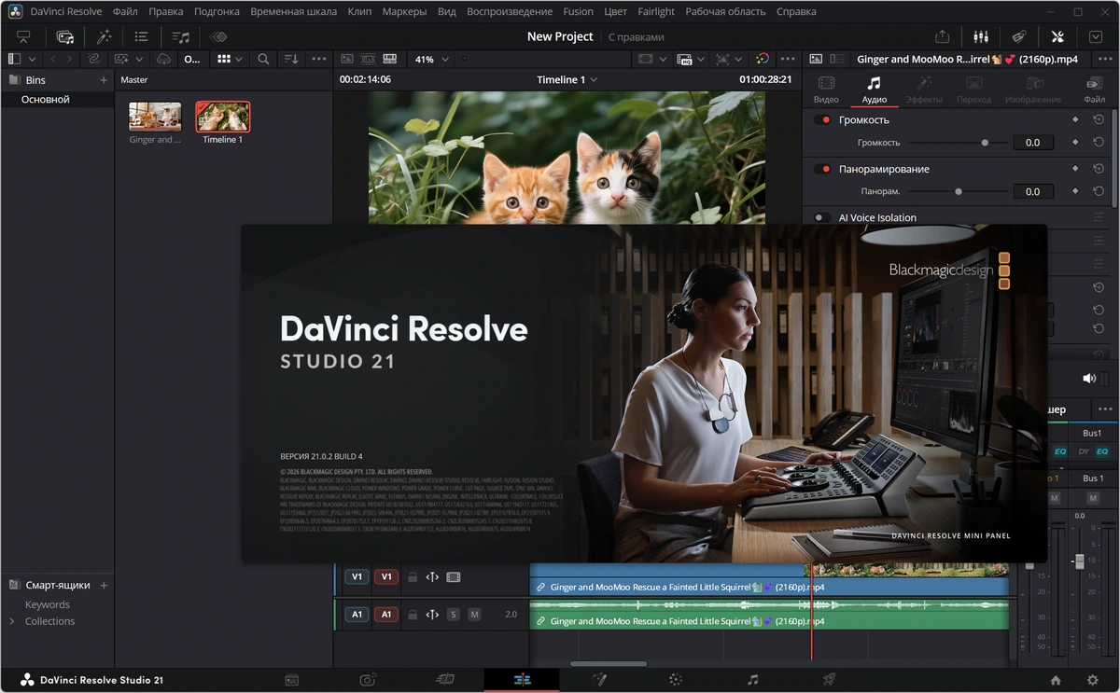Open the Fairlight music note page icon
This screenshot has height=693, width=1120.
point(752,680)
